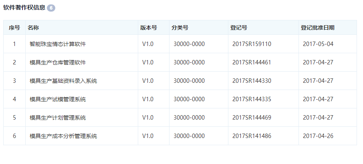Click approval date 2017-04-26
The image size is (363, 164).
318,136
